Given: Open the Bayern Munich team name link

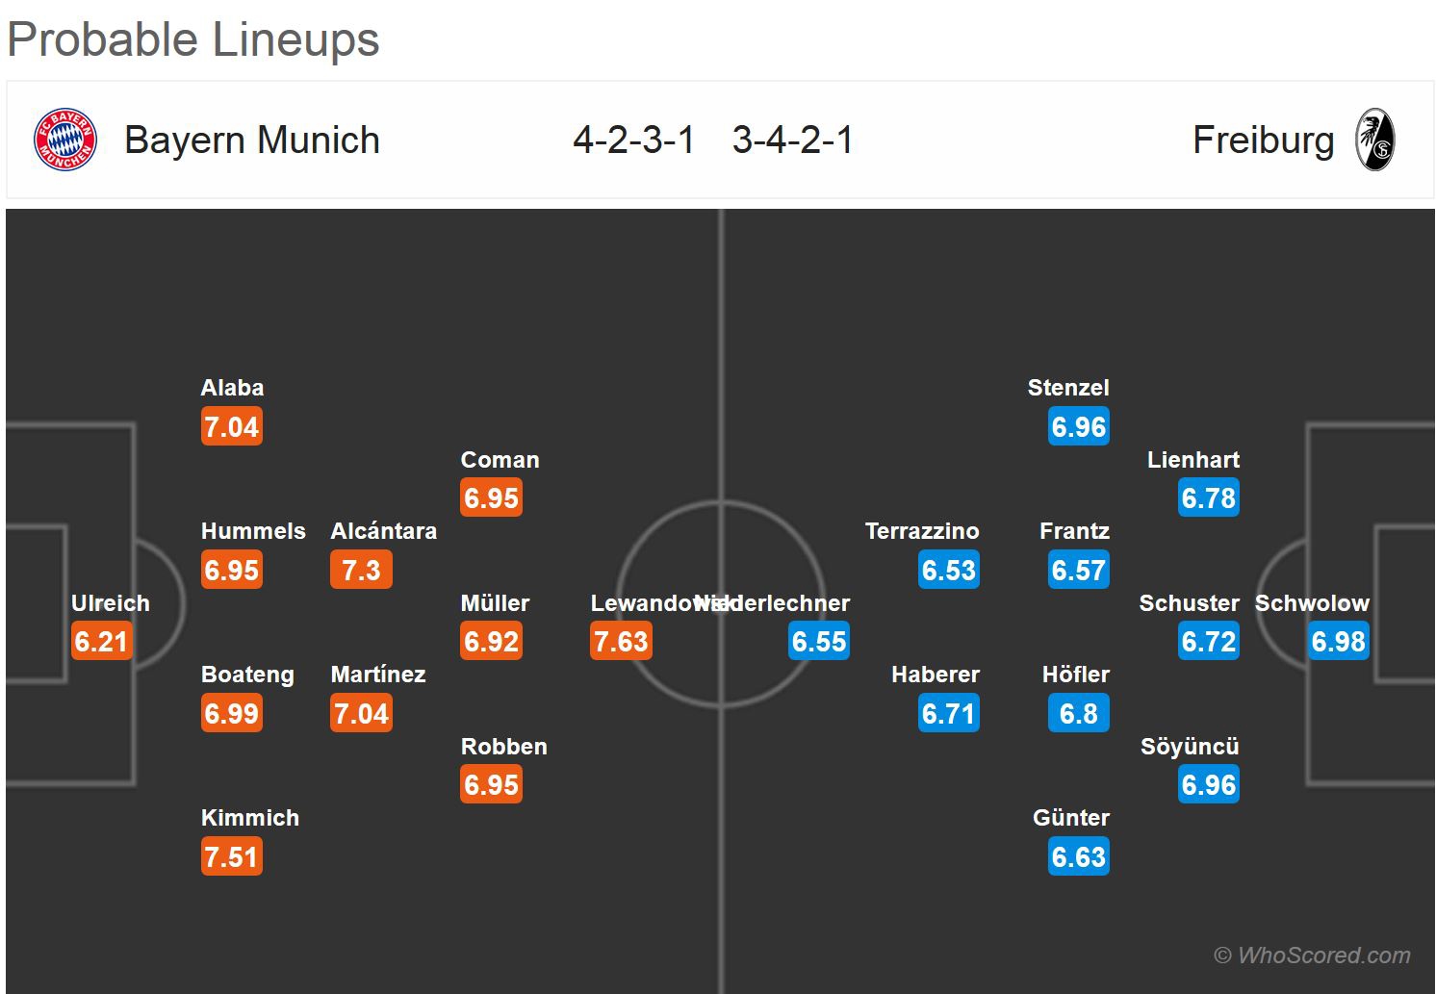Looking at the screenshot, I should 252,140.
